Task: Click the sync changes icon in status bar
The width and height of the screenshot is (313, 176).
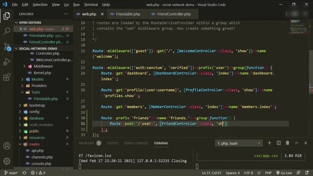Action: (x=24, y=173)
